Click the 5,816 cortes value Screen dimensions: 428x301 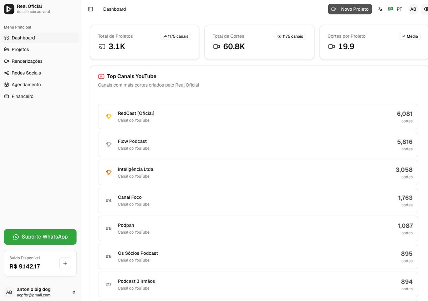405,142
